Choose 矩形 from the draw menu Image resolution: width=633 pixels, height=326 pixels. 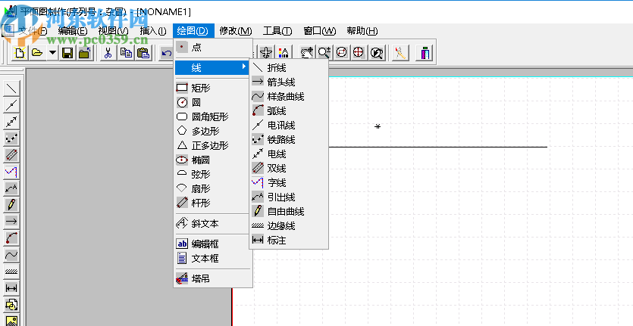pos(213,88)
